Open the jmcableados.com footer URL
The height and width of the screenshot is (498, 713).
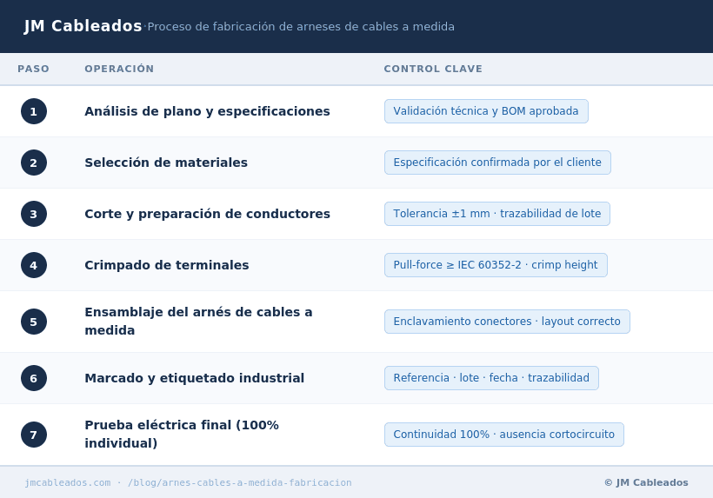pyautogui.click(x=189, y=482)
